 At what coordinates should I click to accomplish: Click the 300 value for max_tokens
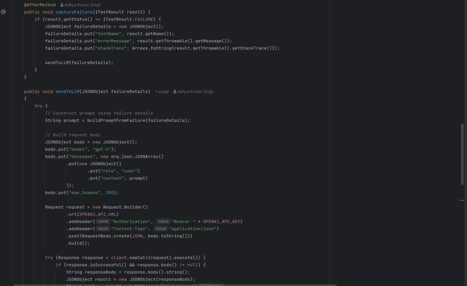point(109,193)
